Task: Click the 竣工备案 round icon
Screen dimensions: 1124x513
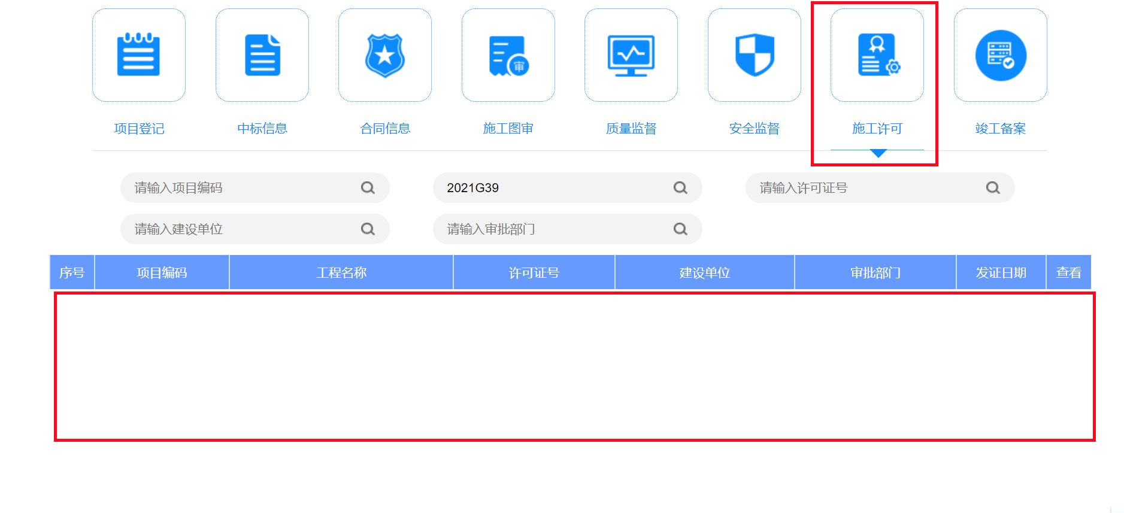Action: point(1001,55)
